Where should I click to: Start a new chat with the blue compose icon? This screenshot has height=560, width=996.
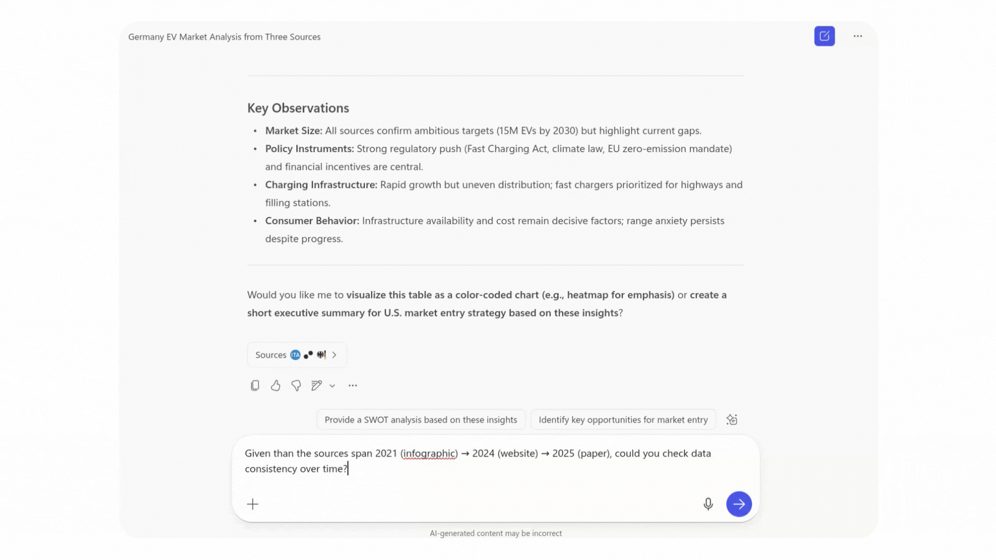pos(824,36)
